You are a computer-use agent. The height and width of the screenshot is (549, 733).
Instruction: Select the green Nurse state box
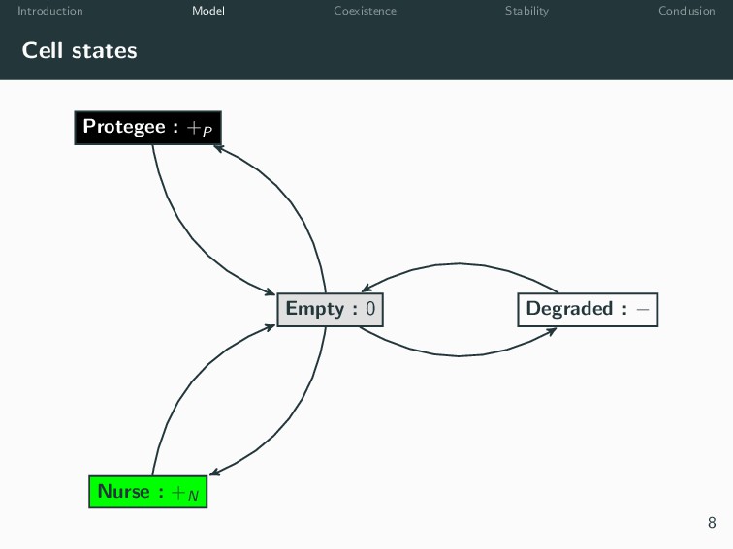147,492
